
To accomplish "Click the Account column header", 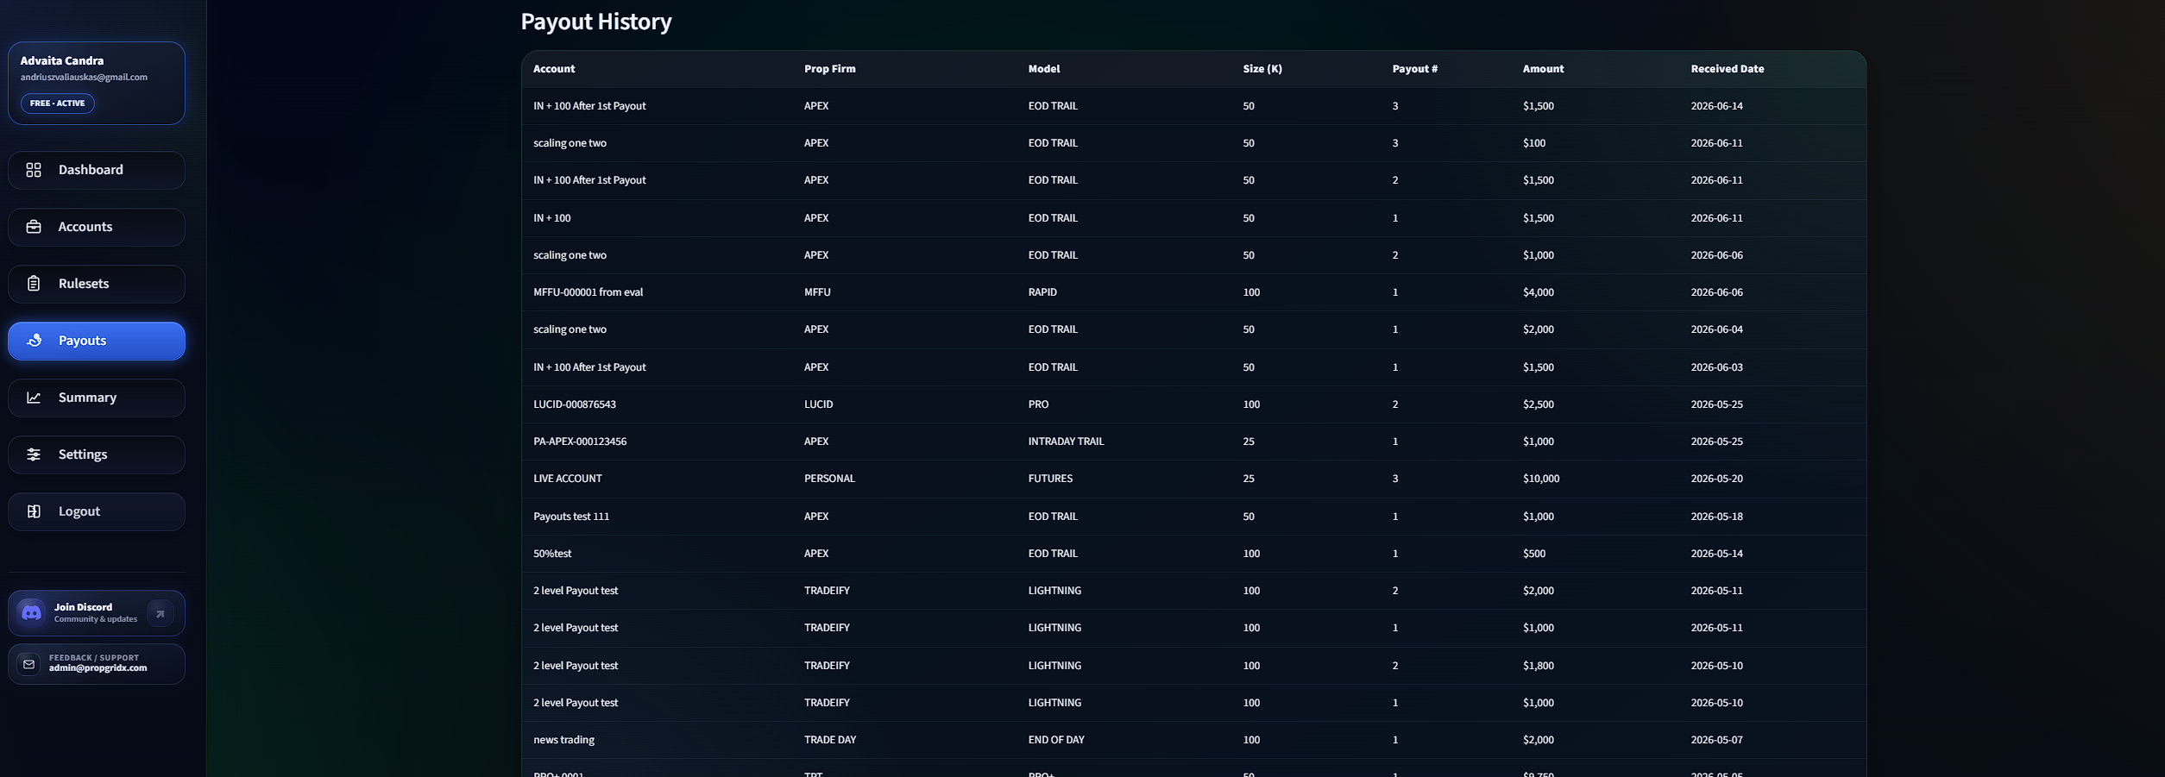I will point(554,69).
